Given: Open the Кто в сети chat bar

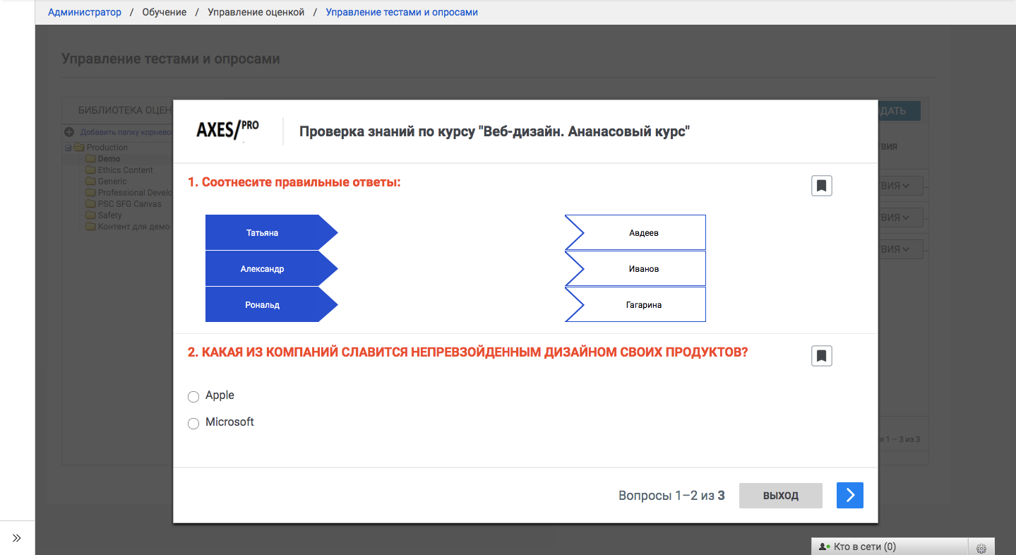Looking at the screenshot, I should [889, 547].
